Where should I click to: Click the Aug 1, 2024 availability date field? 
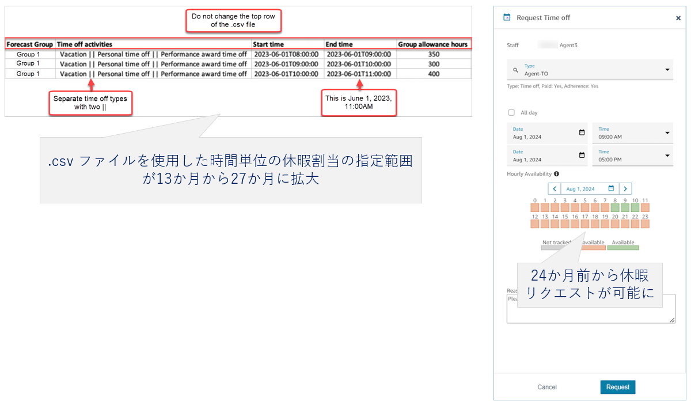pos(590,188)
